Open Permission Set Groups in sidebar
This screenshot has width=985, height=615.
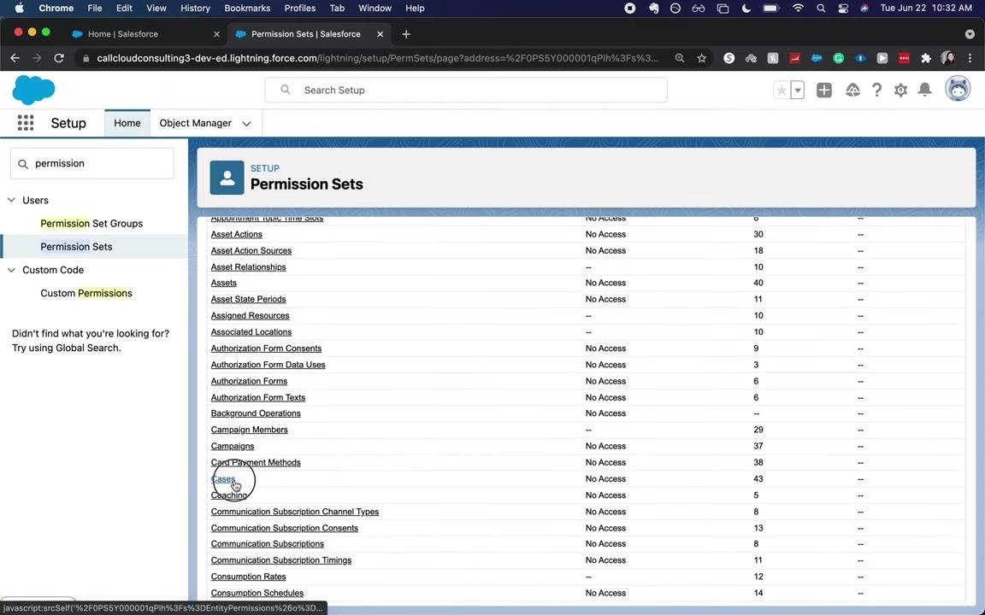pyautogui.click(x=91, y=224)
